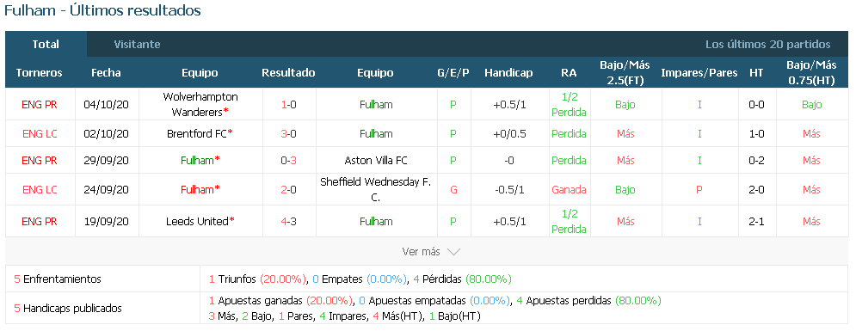Open Los últimos 20 partidos filter
Viewport: 856px width, 331px height.
click(767, 45)
